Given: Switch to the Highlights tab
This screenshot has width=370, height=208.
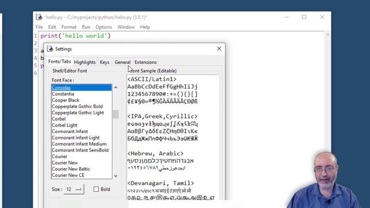Looking at the screenshot, I should tap(85, 62).
